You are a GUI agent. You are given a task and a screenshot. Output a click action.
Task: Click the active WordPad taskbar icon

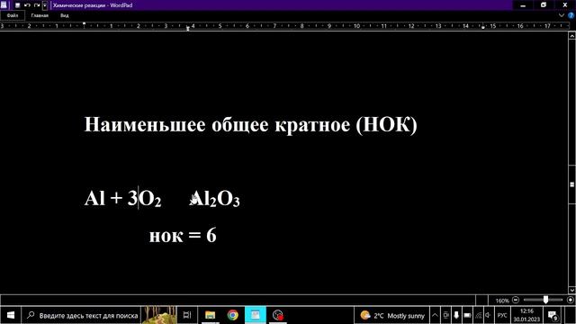point(256,315)
